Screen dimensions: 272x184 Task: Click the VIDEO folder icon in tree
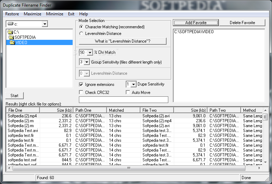coord(12,43)
